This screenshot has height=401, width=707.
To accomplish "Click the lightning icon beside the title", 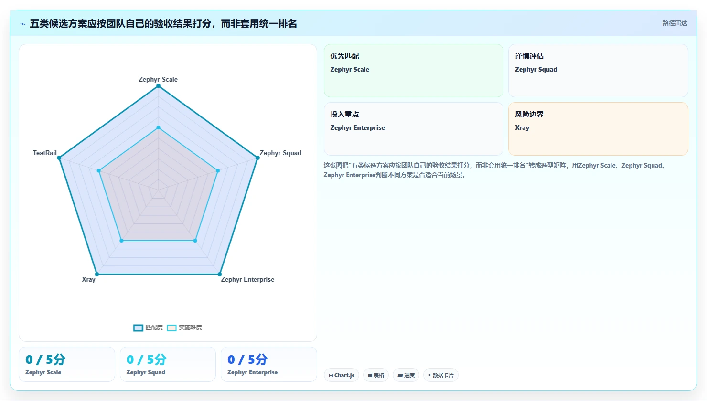I will click(22, 24).
